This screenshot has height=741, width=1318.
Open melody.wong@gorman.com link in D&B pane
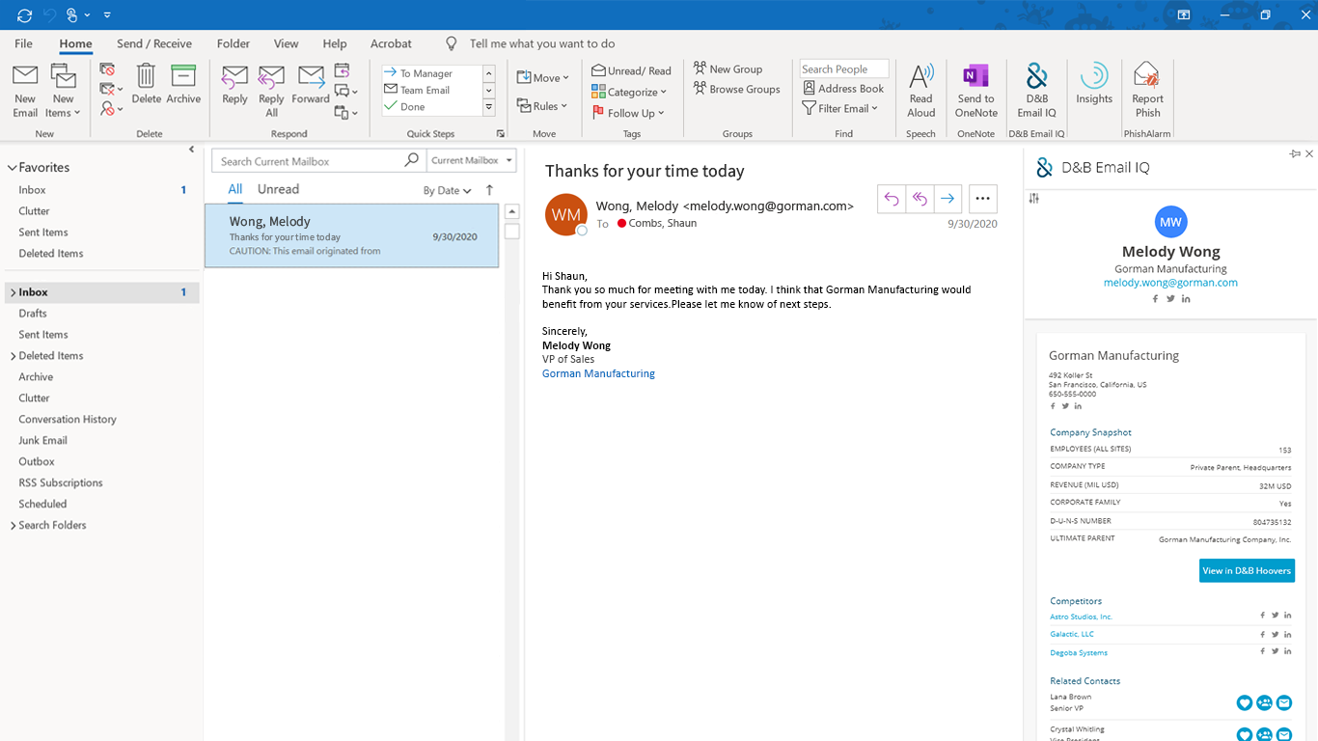(x=1170, y=283)
